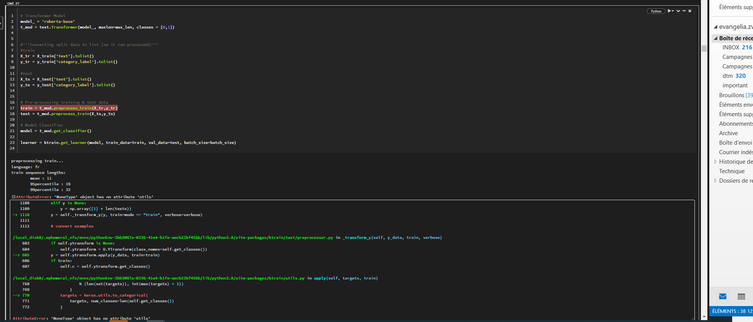Click line 2 model_ = 'roberta-base'
The image size is (753, 322).
click(x=48, y=22)
